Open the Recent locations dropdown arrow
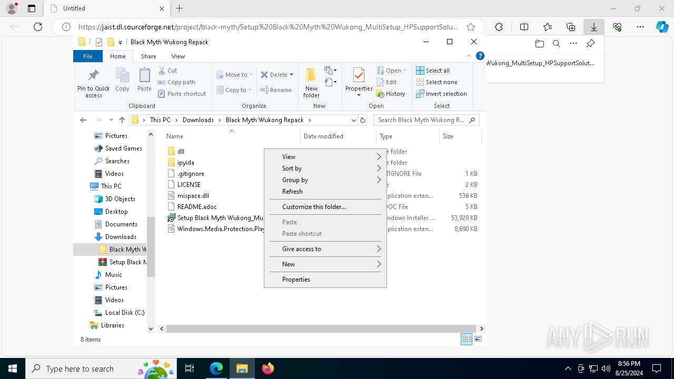 click(111, 120)
